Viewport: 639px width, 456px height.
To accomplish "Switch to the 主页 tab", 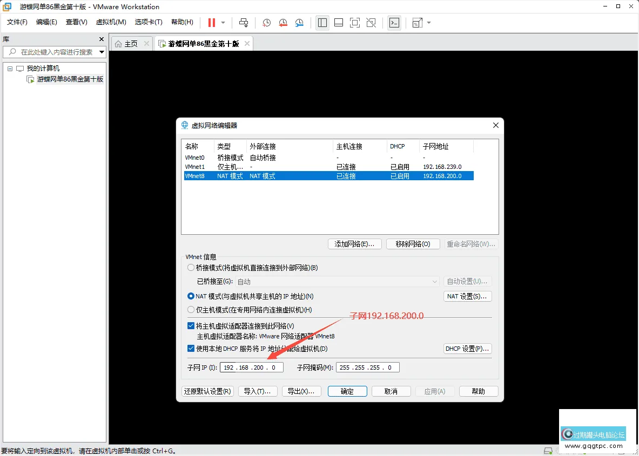I will coord(130,43).
